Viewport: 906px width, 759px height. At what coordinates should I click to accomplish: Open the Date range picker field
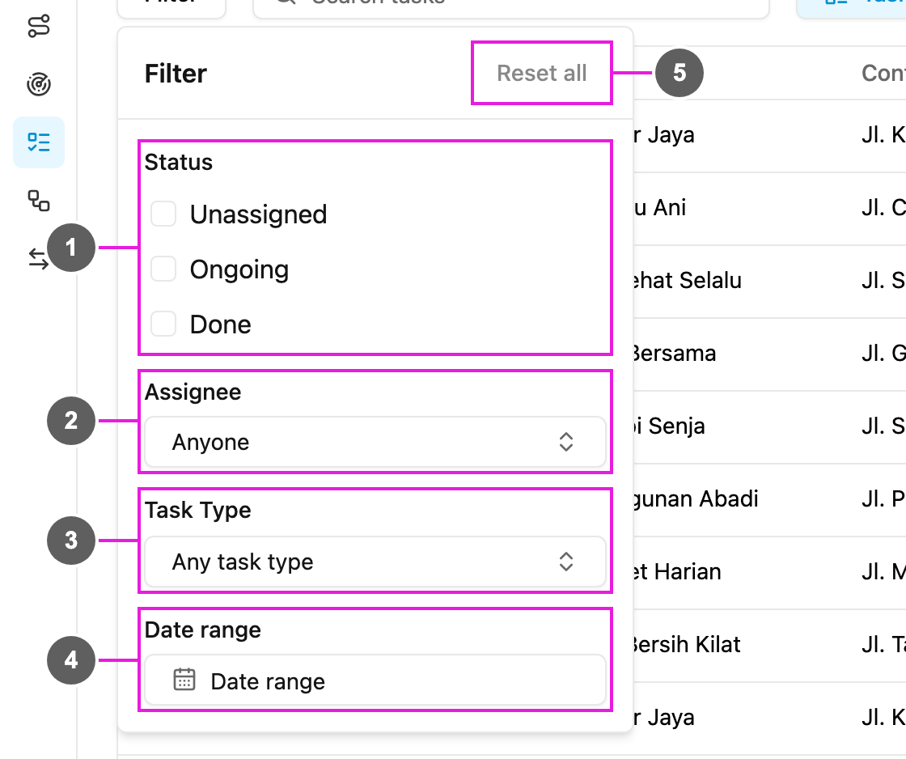point(375,681)
